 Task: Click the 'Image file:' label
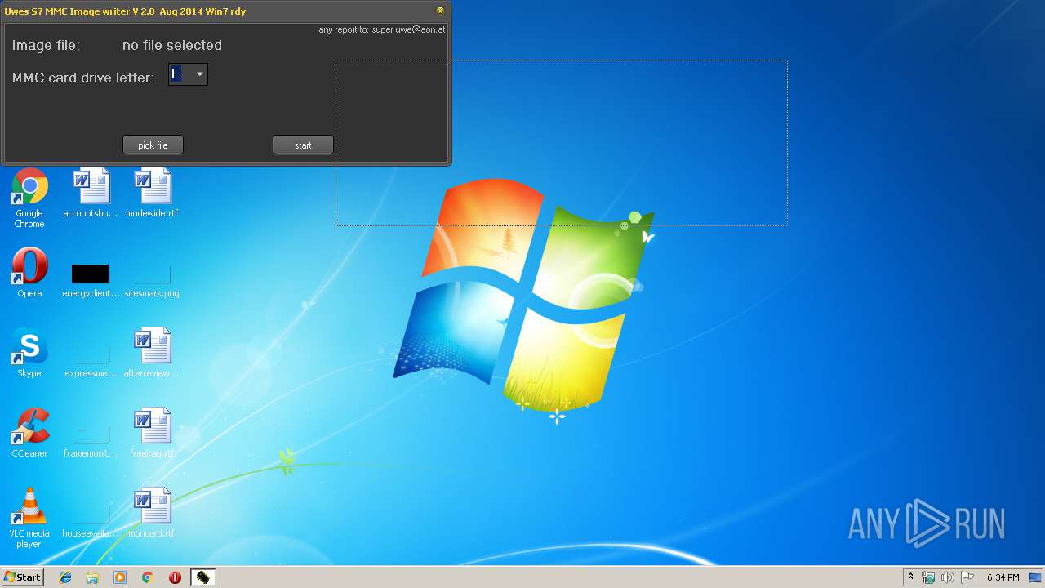46,46
